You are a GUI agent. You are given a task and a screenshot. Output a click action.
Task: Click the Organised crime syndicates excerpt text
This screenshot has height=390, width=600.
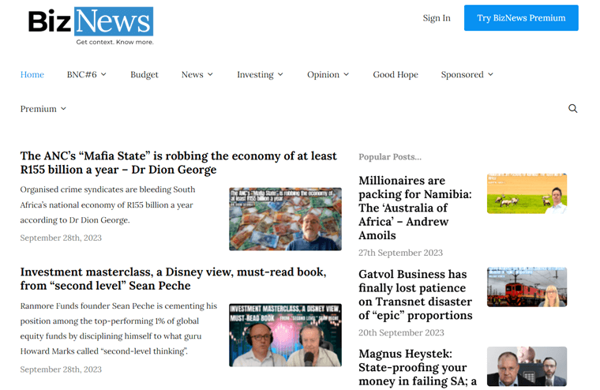(107, 204)
